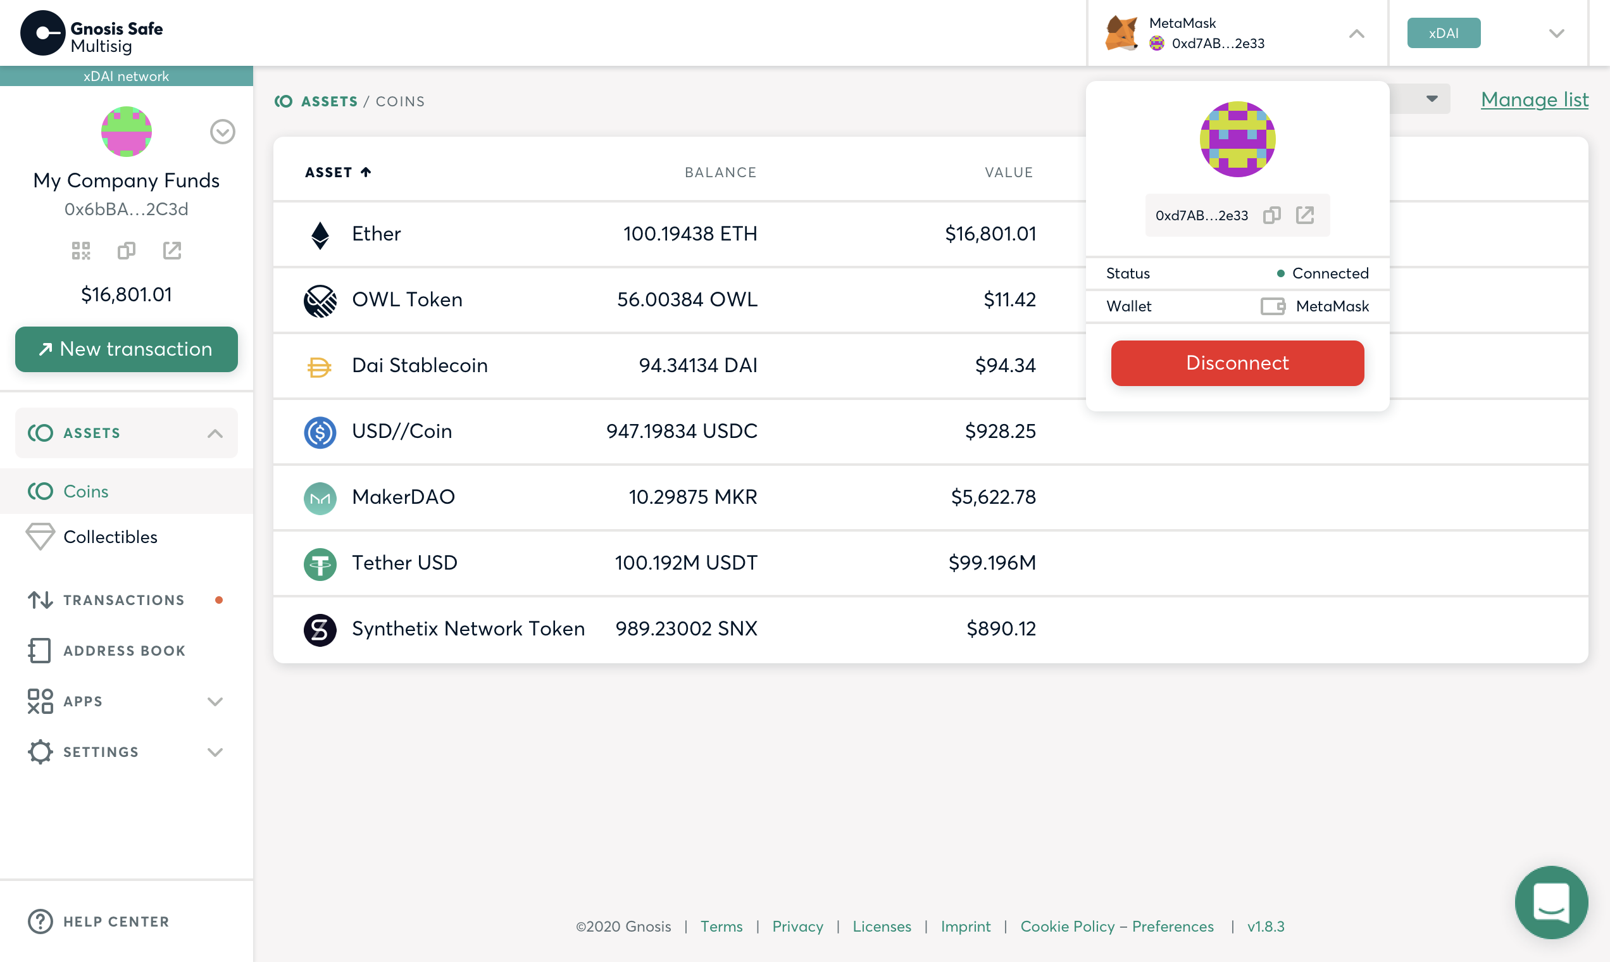
Task: Open the Imprint footer link
Action: point(965,927)
